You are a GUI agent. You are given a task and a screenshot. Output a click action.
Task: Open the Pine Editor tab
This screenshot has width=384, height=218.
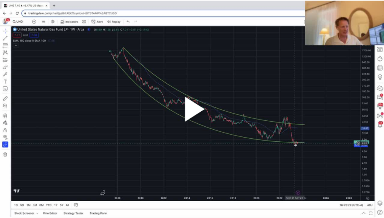point(50,213)
